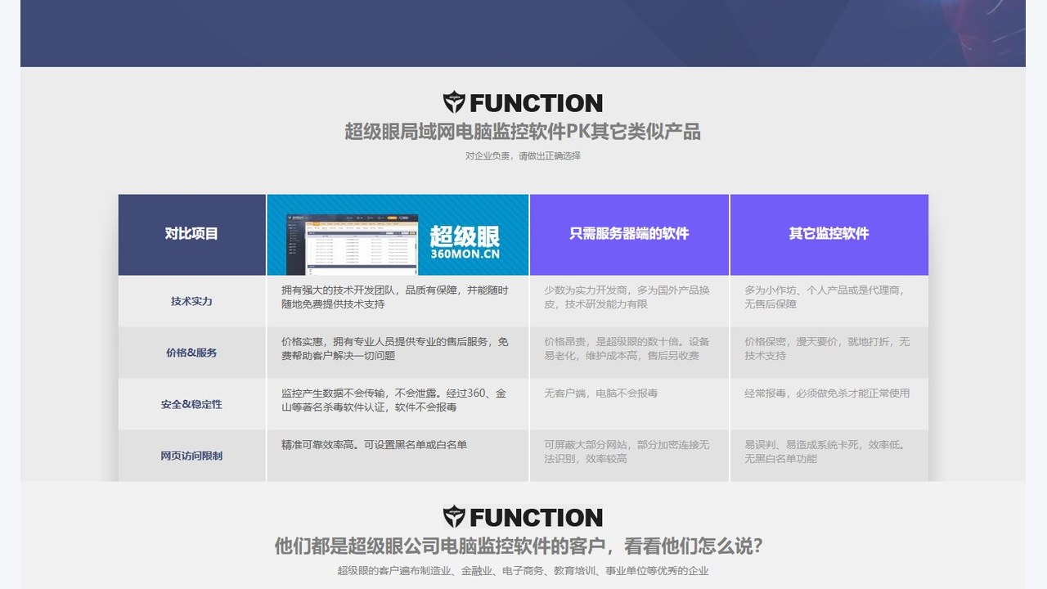Click the text 易误判、易造成系统卡死

[802, 445]
